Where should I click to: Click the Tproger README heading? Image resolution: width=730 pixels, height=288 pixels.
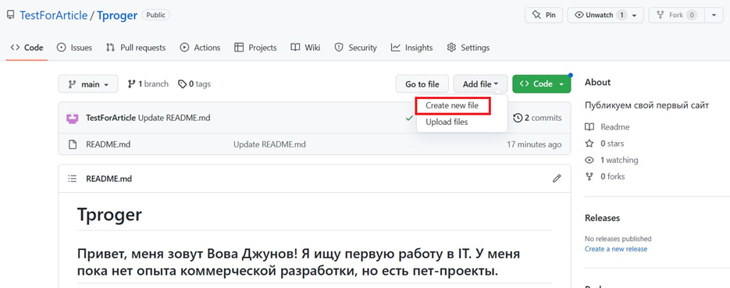[109, 215]
